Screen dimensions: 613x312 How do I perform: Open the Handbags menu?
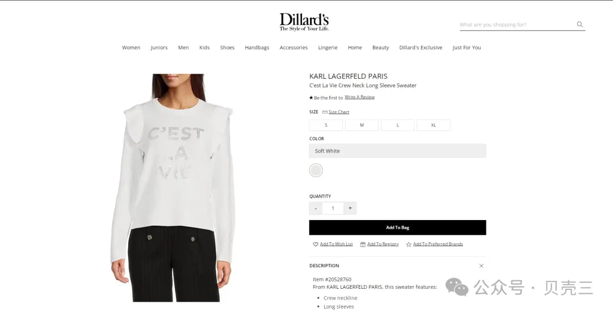(257, 48)
